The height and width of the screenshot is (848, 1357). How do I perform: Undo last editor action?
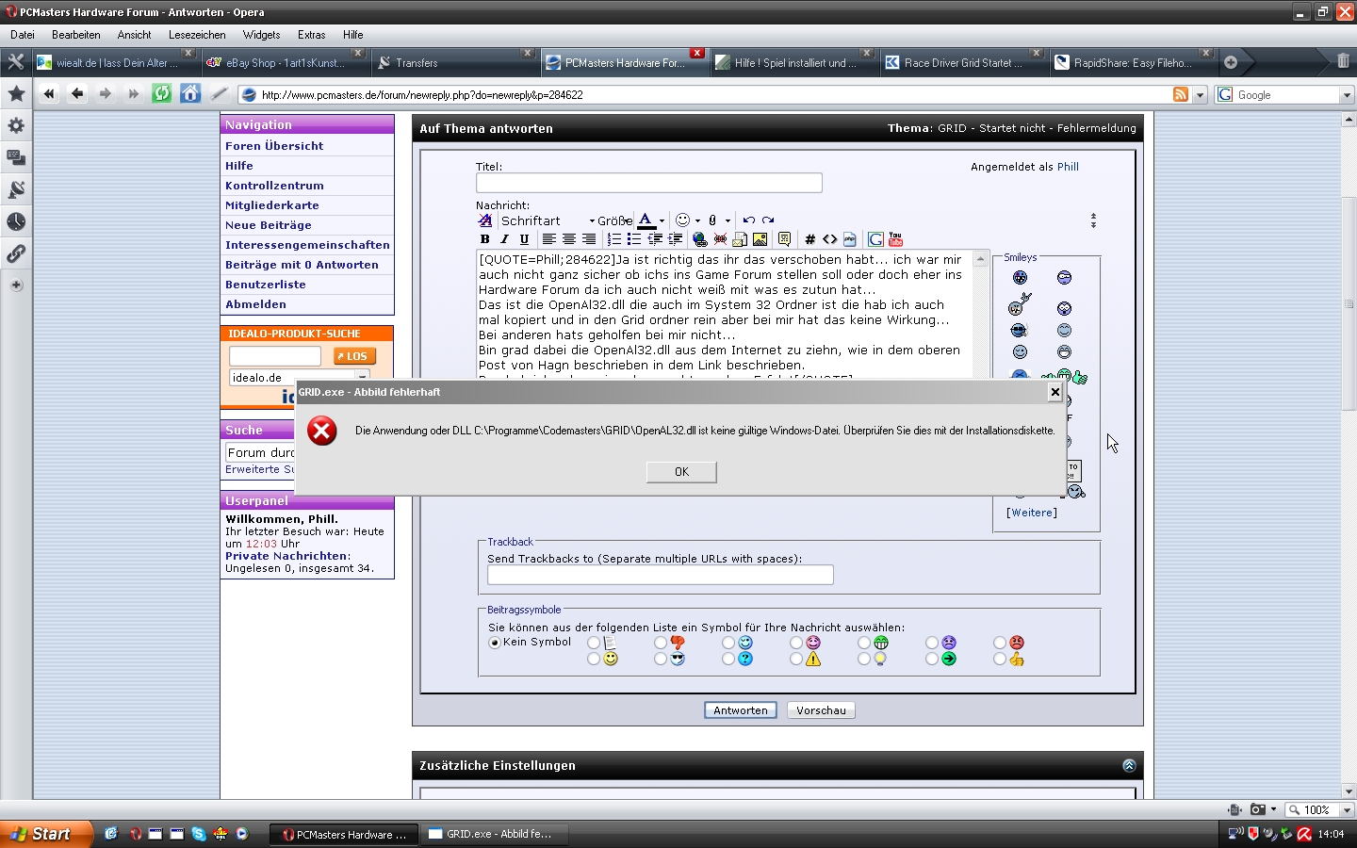tap(748, 220)
